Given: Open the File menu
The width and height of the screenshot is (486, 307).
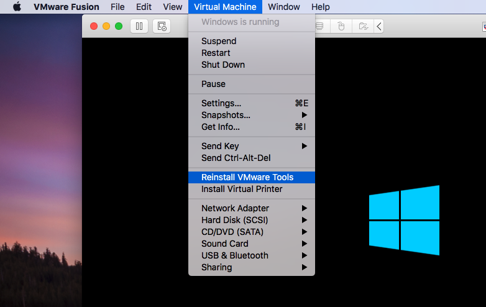Looking at the screenshot, I should (x=117, y=7).
